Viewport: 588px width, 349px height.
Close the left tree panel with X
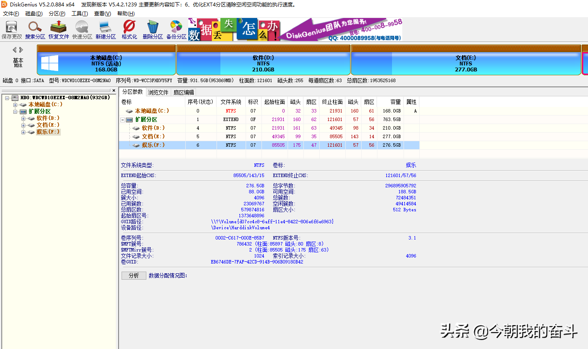[x=114, y=91]
